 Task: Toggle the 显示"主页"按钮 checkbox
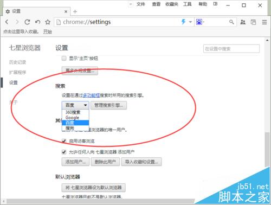point(64,59)
